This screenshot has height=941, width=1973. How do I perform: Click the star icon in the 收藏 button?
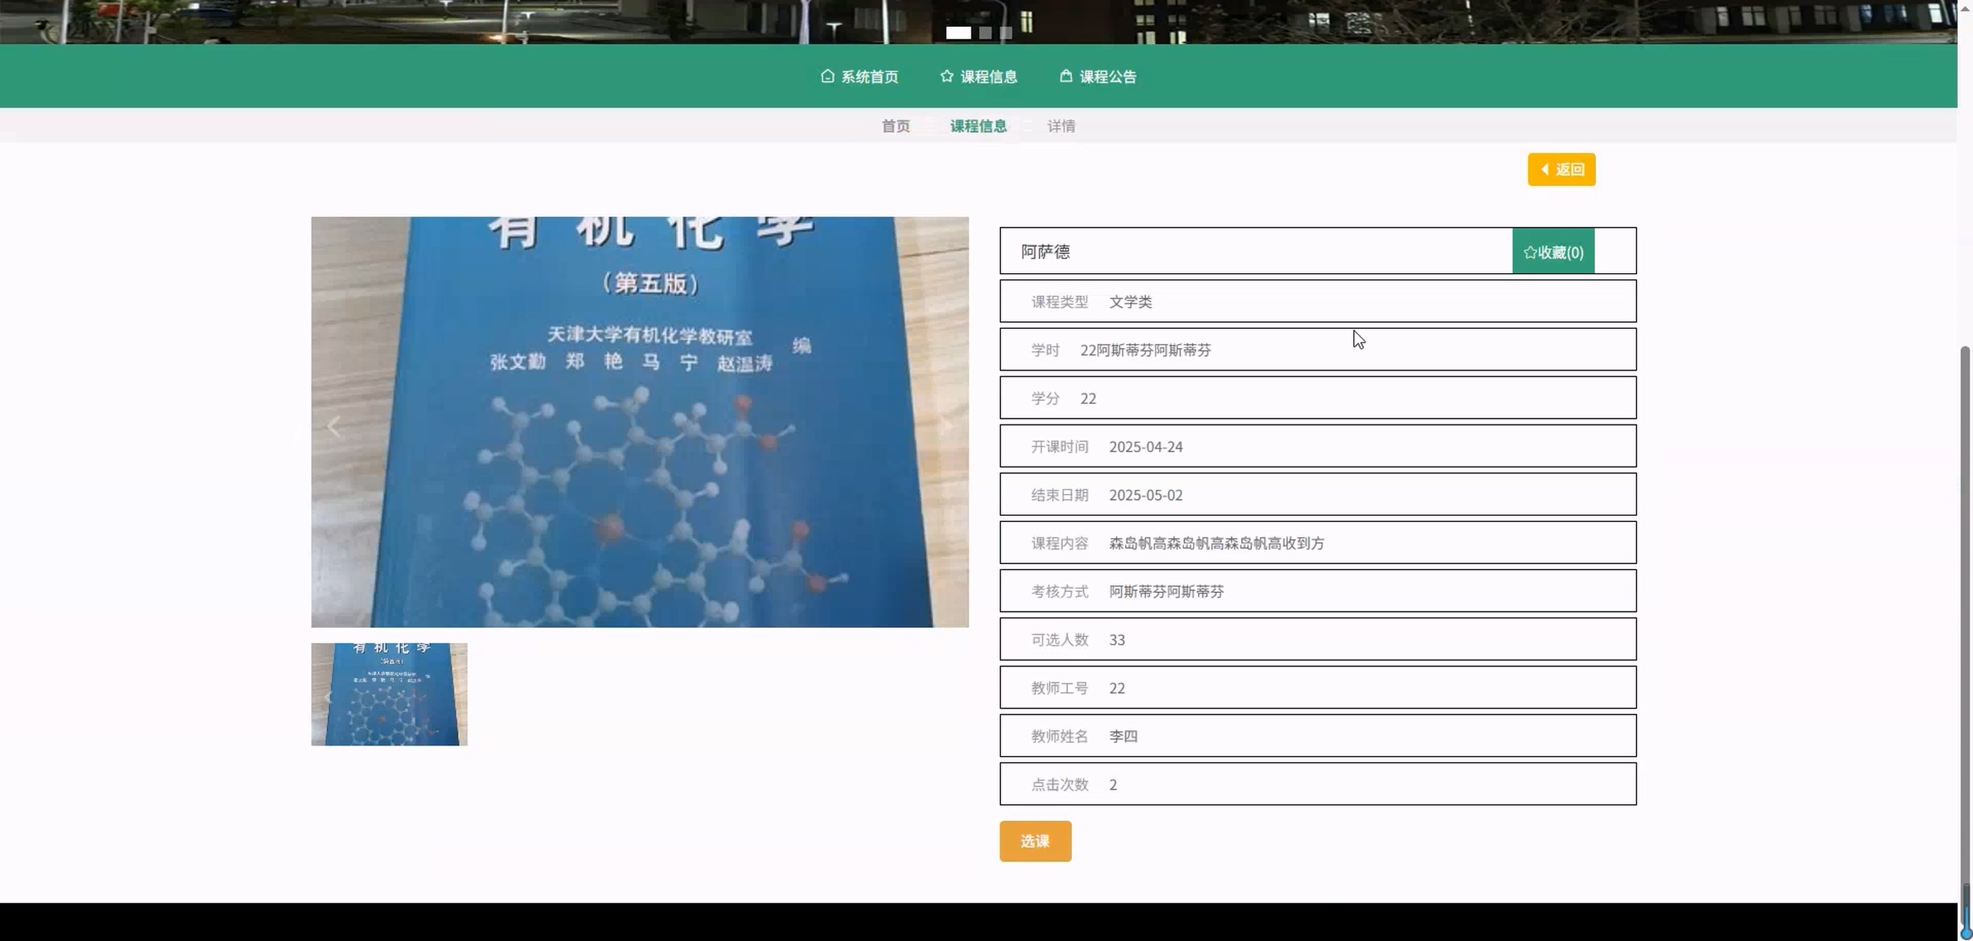1529,252
